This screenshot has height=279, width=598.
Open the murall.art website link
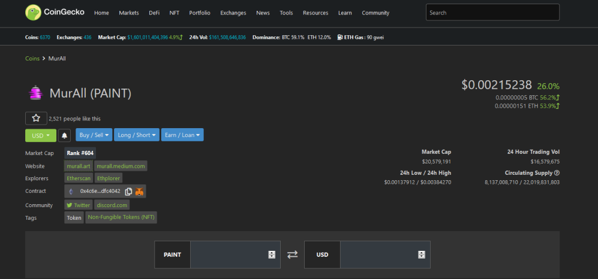click(78, 166)
